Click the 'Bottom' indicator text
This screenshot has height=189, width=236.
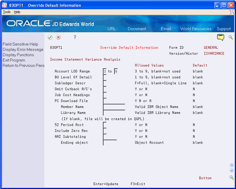pyautogui.click(x=205, y=178)
